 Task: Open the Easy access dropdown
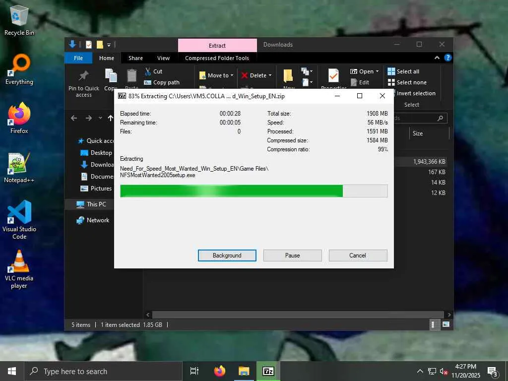point(307,82)
